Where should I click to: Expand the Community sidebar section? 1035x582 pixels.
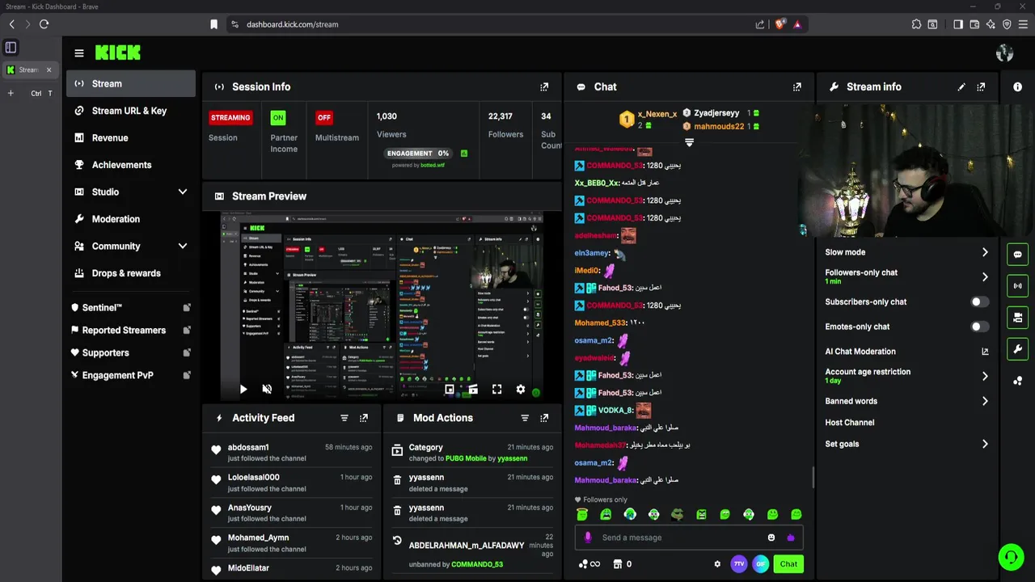coord(183,246)
